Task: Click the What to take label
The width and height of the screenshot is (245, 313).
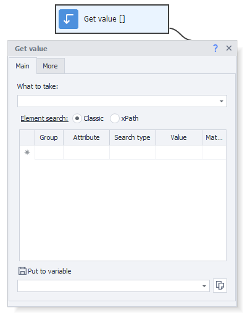Action: (x=38, y=86)
